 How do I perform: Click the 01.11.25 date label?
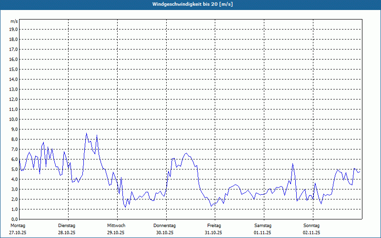[x=263, y=233]
